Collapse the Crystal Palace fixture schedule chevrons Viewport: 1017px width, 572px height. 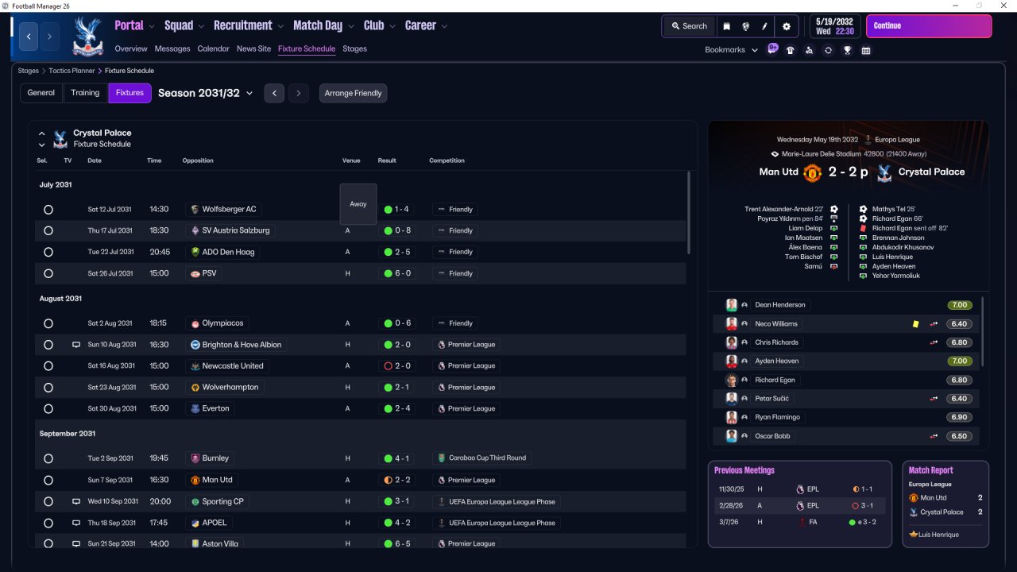[42, 139]
